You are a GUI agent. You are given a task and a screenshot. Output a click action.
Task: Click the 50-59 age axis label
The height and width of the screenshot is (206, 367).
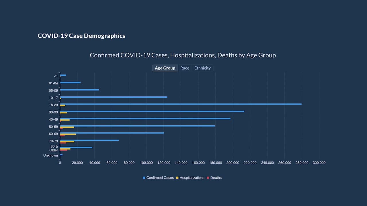[53, 127]
